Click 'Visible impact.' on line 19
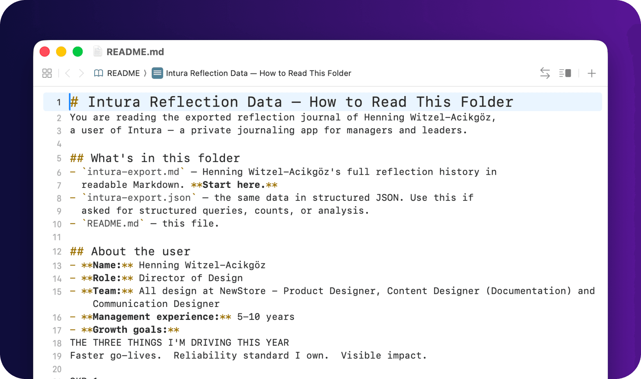This screenshot has height=379, width=641. click(384, 356)
